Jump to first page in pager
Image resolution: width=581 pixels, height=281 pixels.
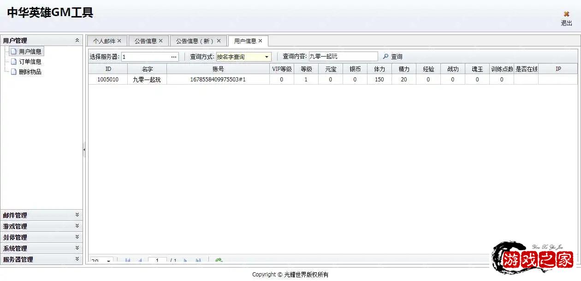128,260
